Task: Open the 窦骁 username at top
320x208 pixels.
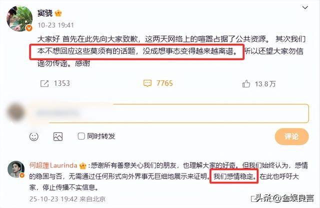Action: tap(45, 13)
